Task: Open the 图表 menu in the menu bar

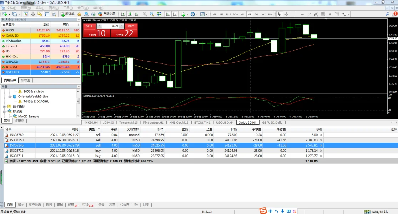Action: pos(54,8)
